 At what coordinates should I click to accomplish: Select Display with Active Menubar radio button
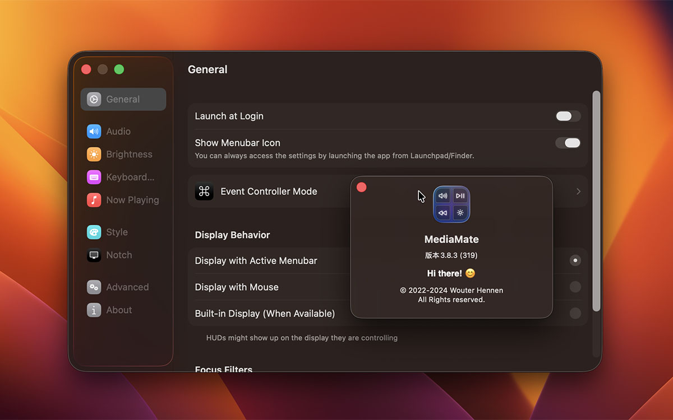[x=575, y=260]
